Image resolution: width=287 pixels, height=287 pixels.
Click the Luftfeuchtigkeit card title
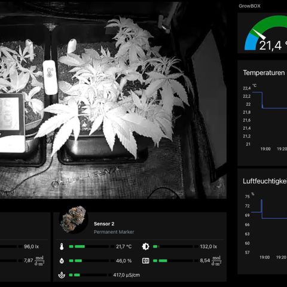(x=265, y=181)
